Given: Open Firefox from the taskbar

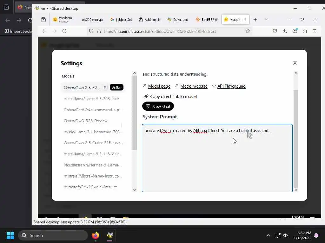Looking at the screenshot, I should point(95,235).
